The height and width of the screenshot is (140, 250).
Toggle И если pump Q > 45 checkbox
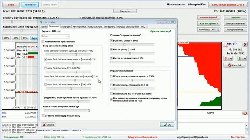(x=111, y=49)
